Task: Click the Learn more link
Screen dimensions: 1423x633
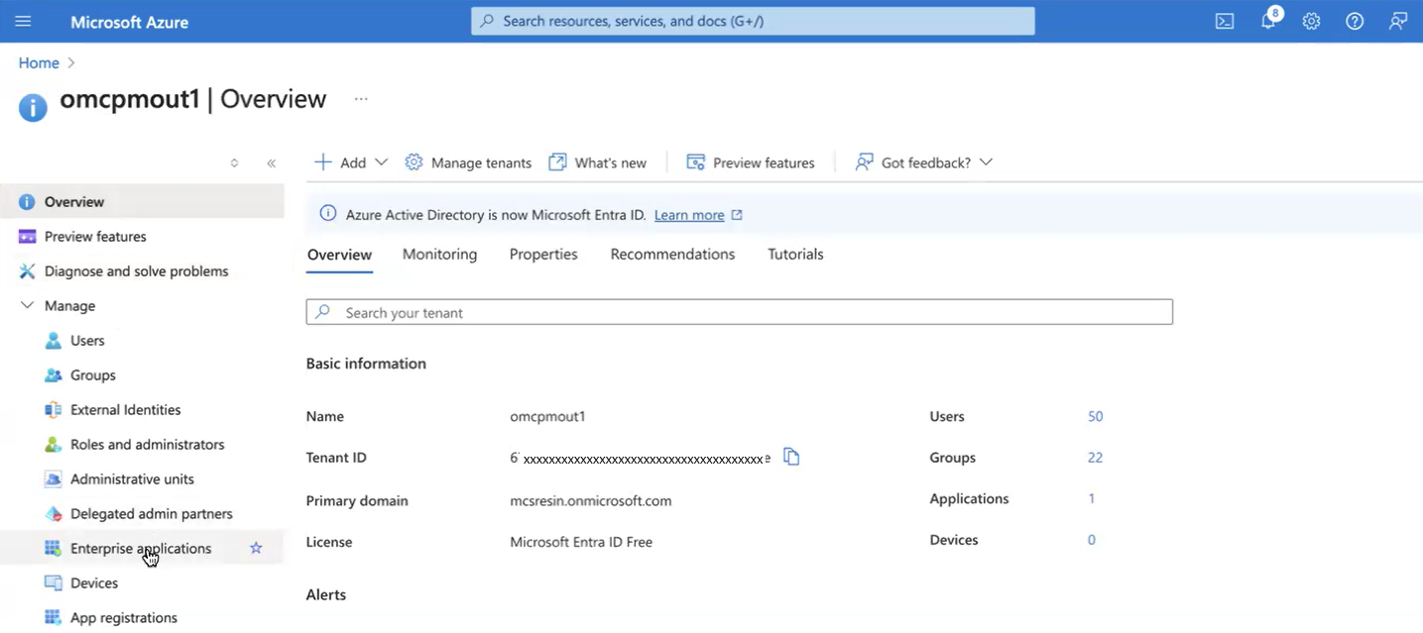Action: click(688, 214)
